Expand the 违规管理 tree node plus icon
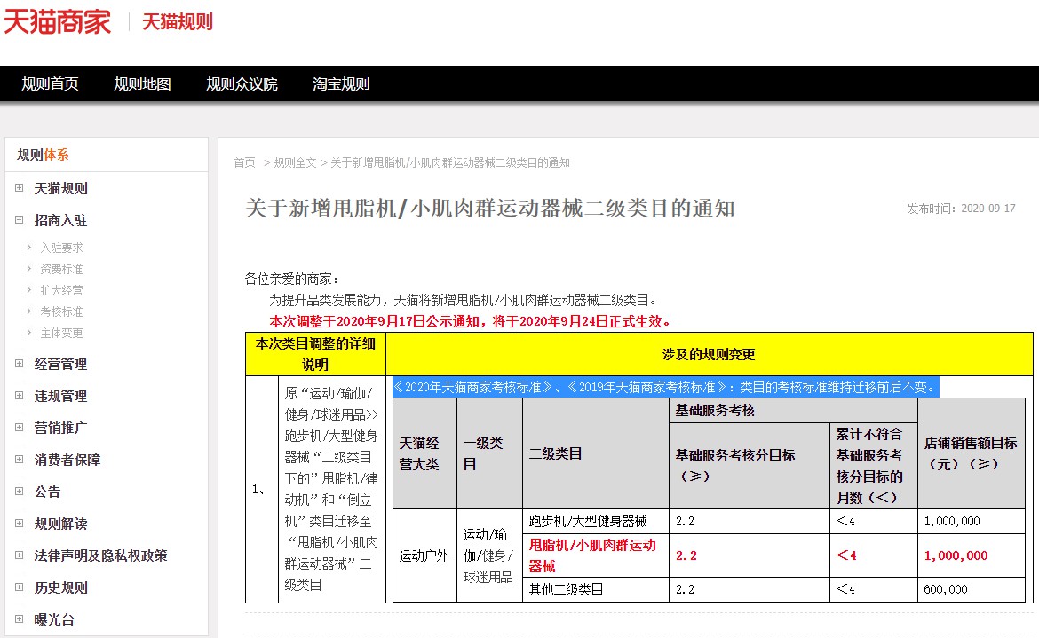Viewport: 1039px width, 638px height. tap(20, 395)
